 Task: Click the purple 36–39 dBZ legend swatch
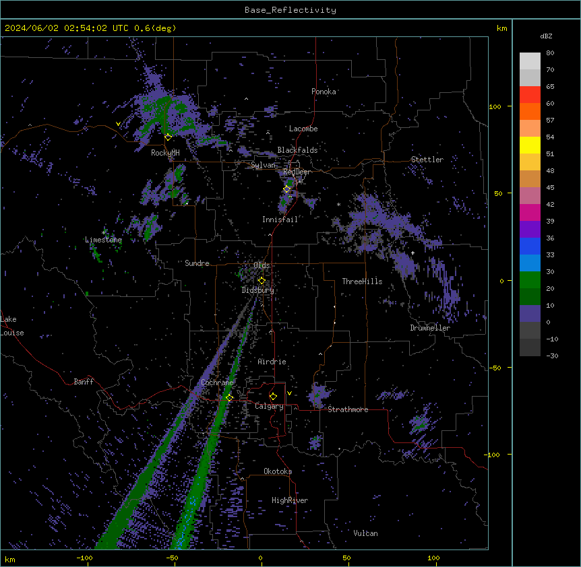point(530,230)
